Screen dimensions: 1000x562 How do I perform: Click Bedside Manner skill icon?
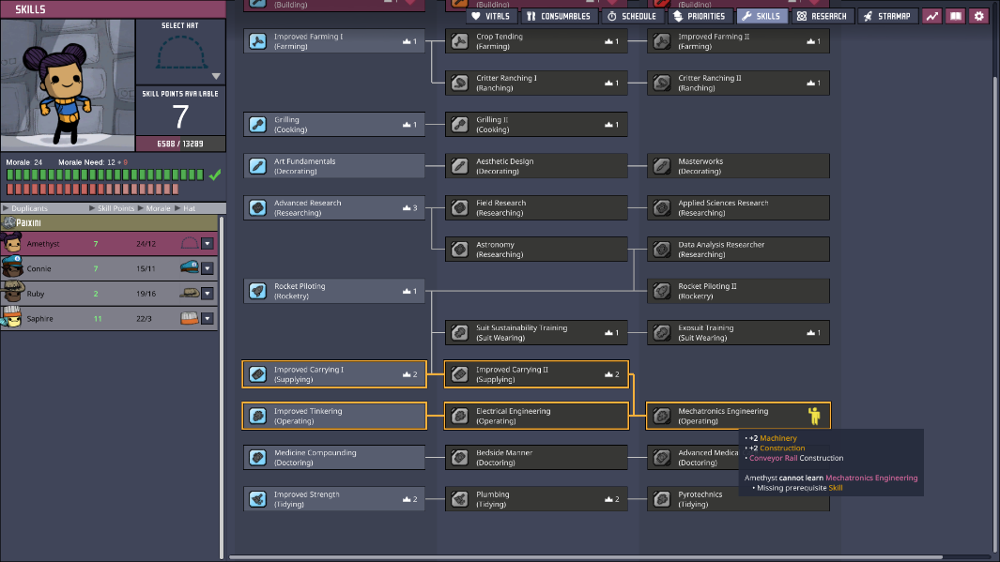click(460, 458)
